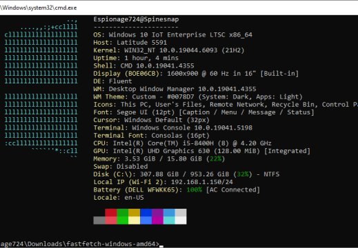Click the bright magenta color block
Image resolution: width=358 pixels, height=248 pixels.
pyautogui.click(x=157, y=220)
